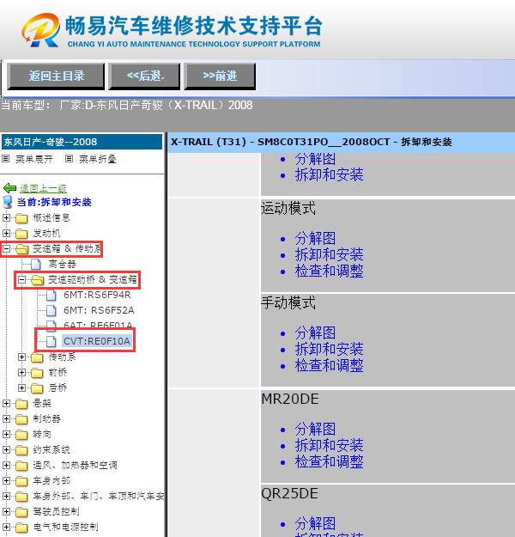Expand the 驾驶员控制 tree node
The width and height of the screenshot is (515, 537).
pyautogui.click(x=6, y=511)
